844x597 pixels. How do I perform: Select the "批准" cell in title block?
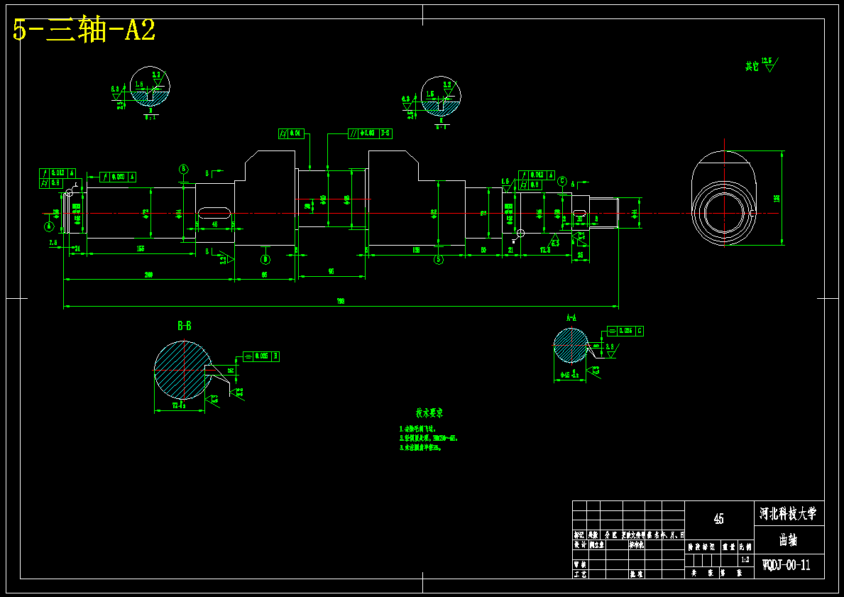(637, 574)
